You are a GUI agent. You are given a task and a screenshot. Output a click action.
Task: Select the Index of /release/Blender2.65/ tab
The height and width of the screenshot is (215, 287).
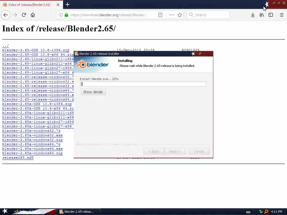(31, 5)
